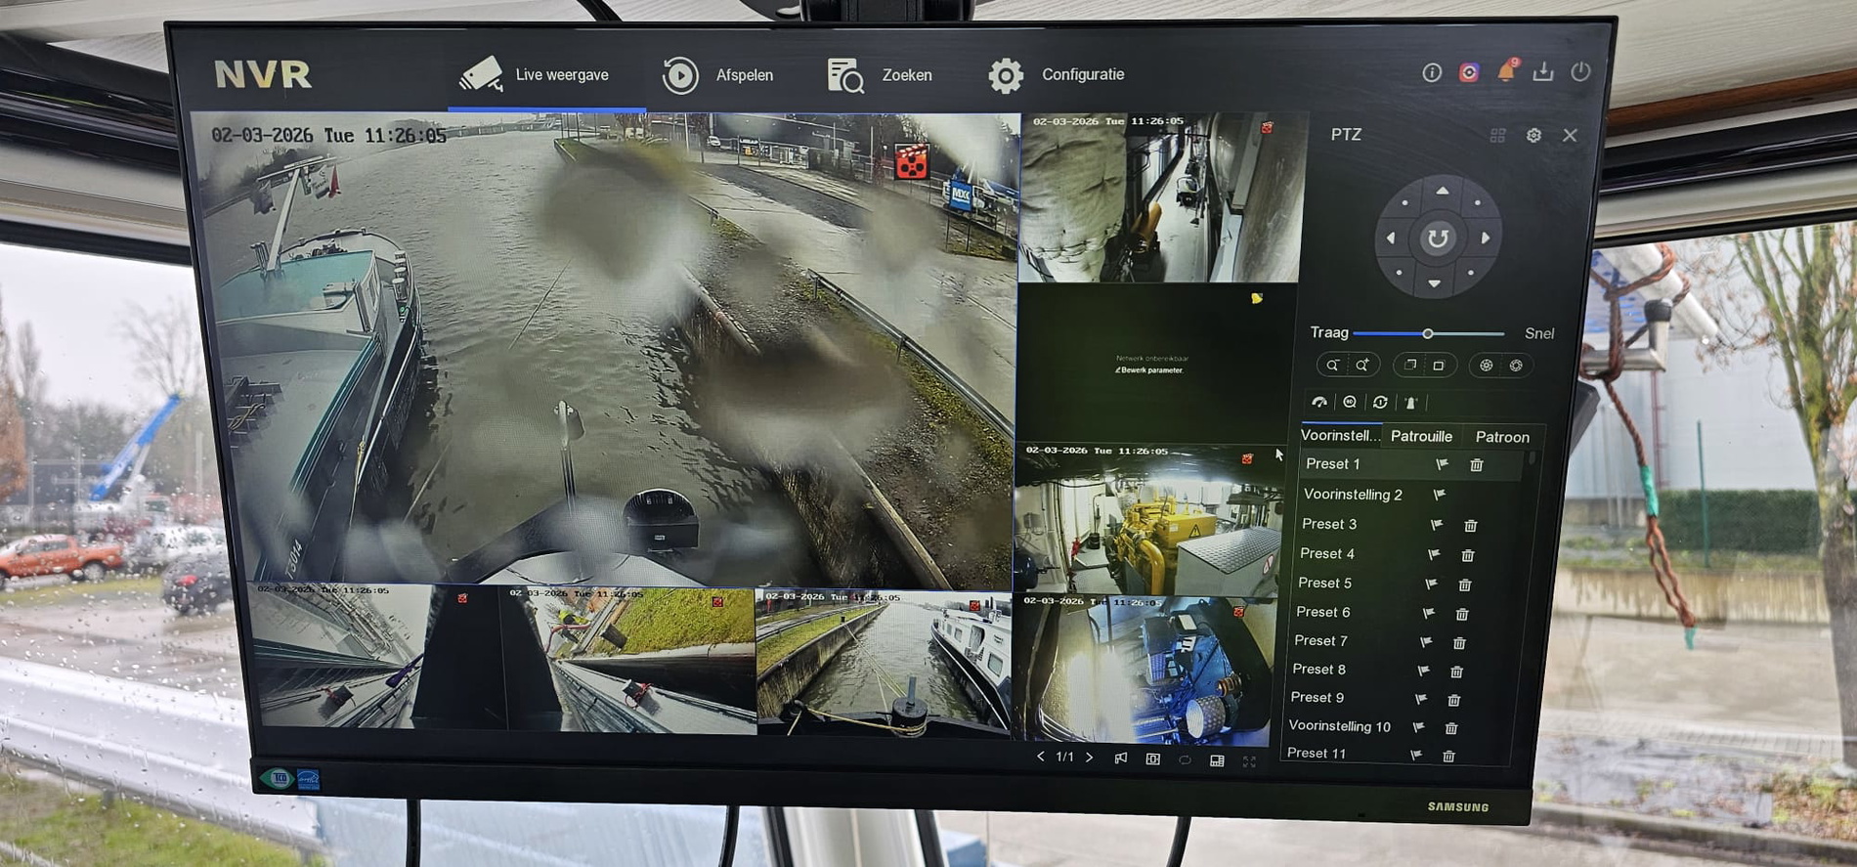This screenshot has width=1857, height=867.
Task: Open the alarm bell notifications
Action: click(x=1506, y=71)
